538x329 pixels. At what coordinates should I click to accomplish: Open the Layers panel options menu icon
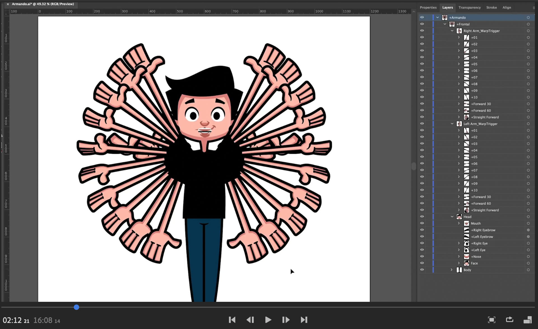(x=534, y=8)
